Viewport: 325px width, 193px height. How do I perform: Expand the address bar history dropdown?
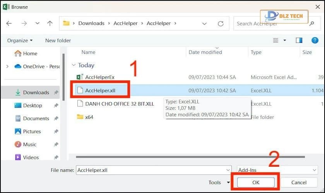tap(204, 24)
